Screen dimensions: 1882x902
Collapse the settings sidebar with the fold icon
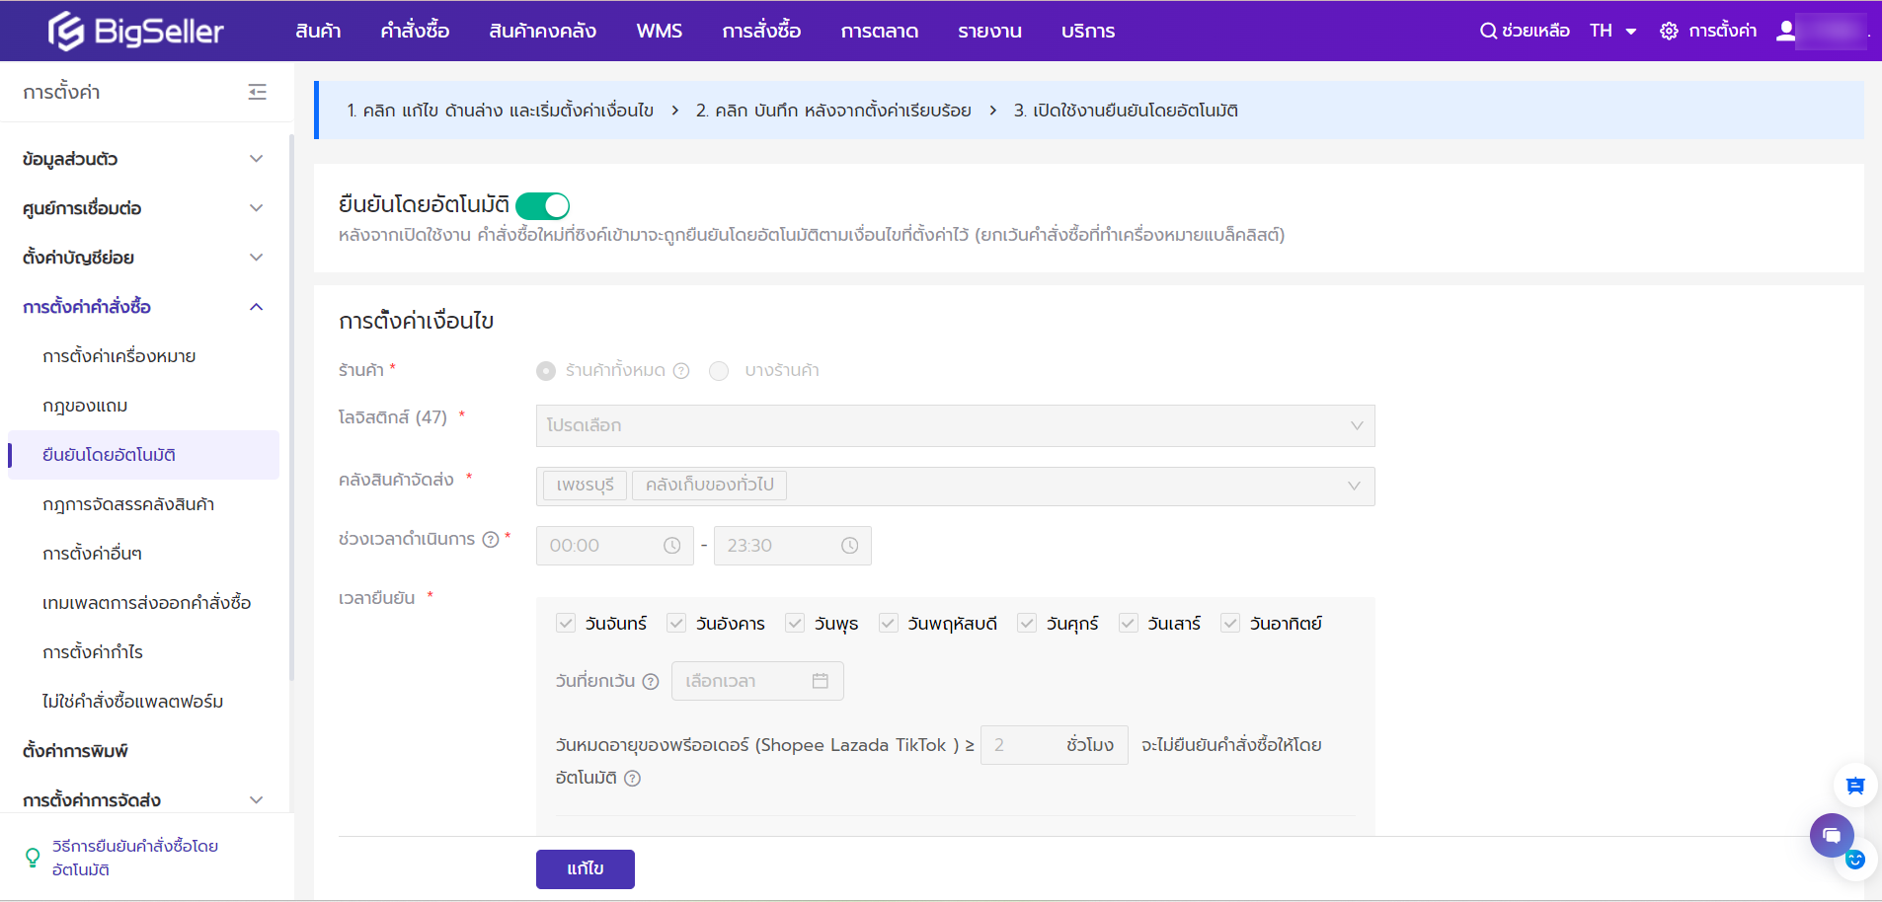coord(257,92)
